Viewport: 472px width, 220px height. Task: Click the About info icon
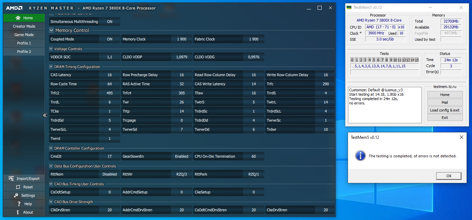coord(18,212)
